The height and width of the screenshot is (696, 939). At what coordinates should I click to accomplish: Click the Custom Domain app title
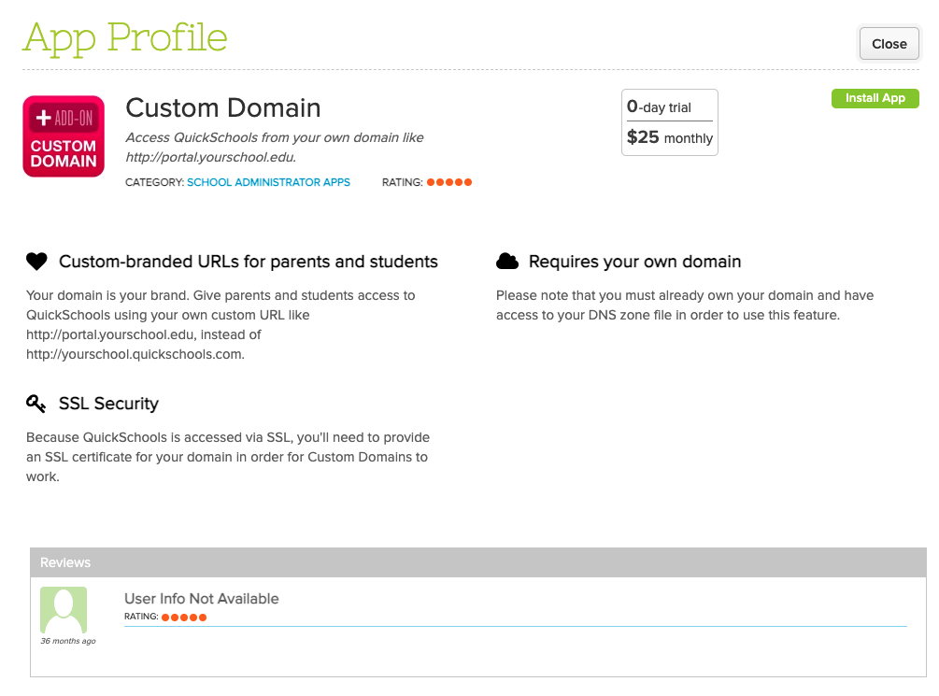tap(223, 108)
